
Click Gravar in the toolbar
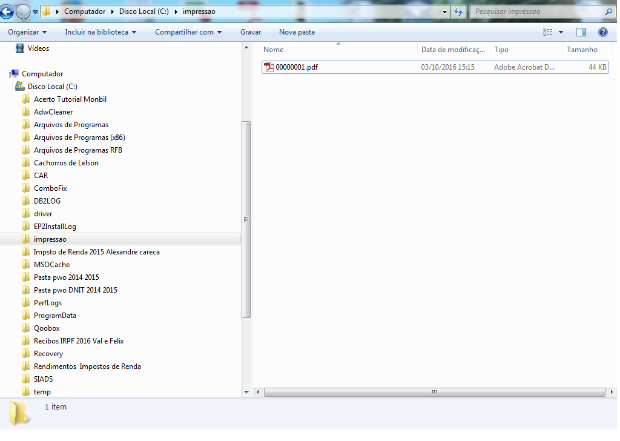tap(251, 32)
